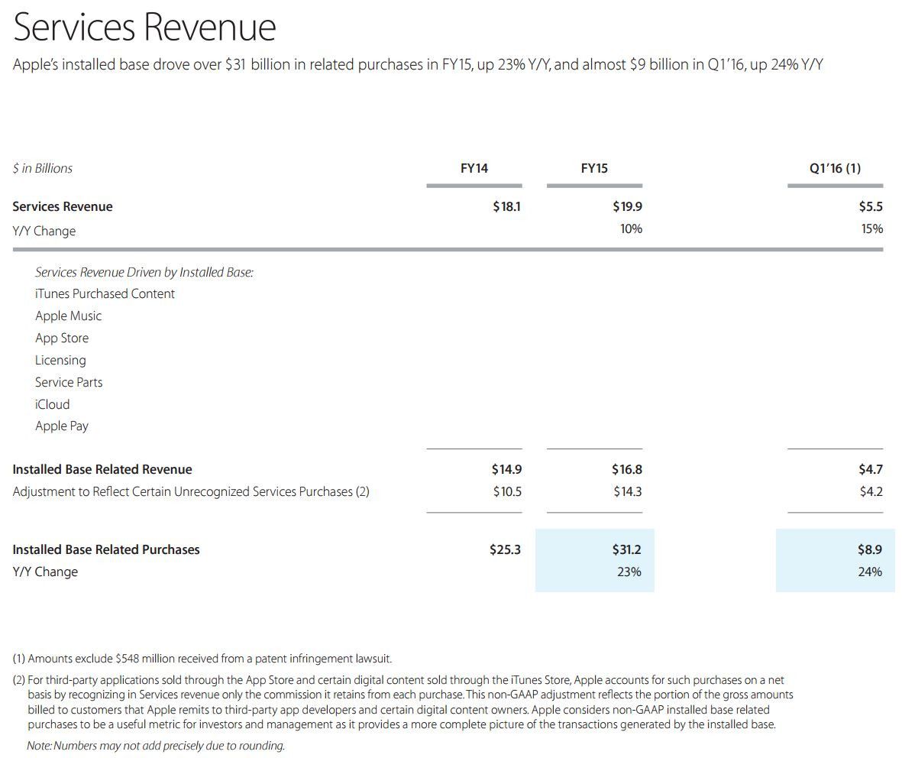Click footnote (1) about the $548 million lawsuit
Image resolution: width=902 pixels, height=758 pixels.
[x=202, y=659]
